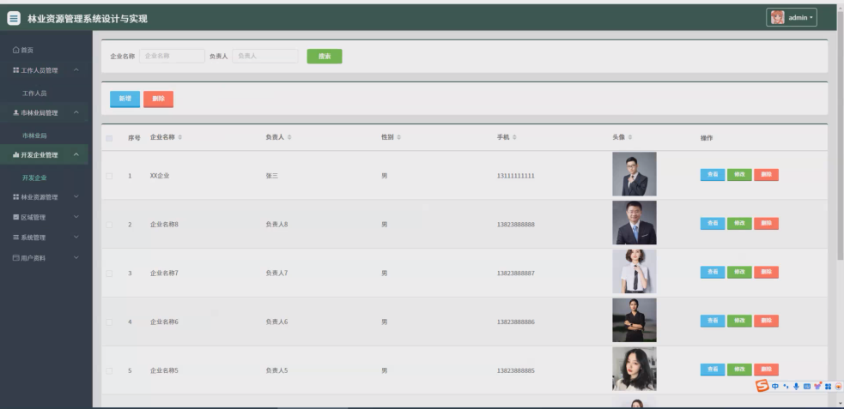This screenshot has height=409, width=844.
Task: Open 张三's avatar photo
Action: coord(635,174)
